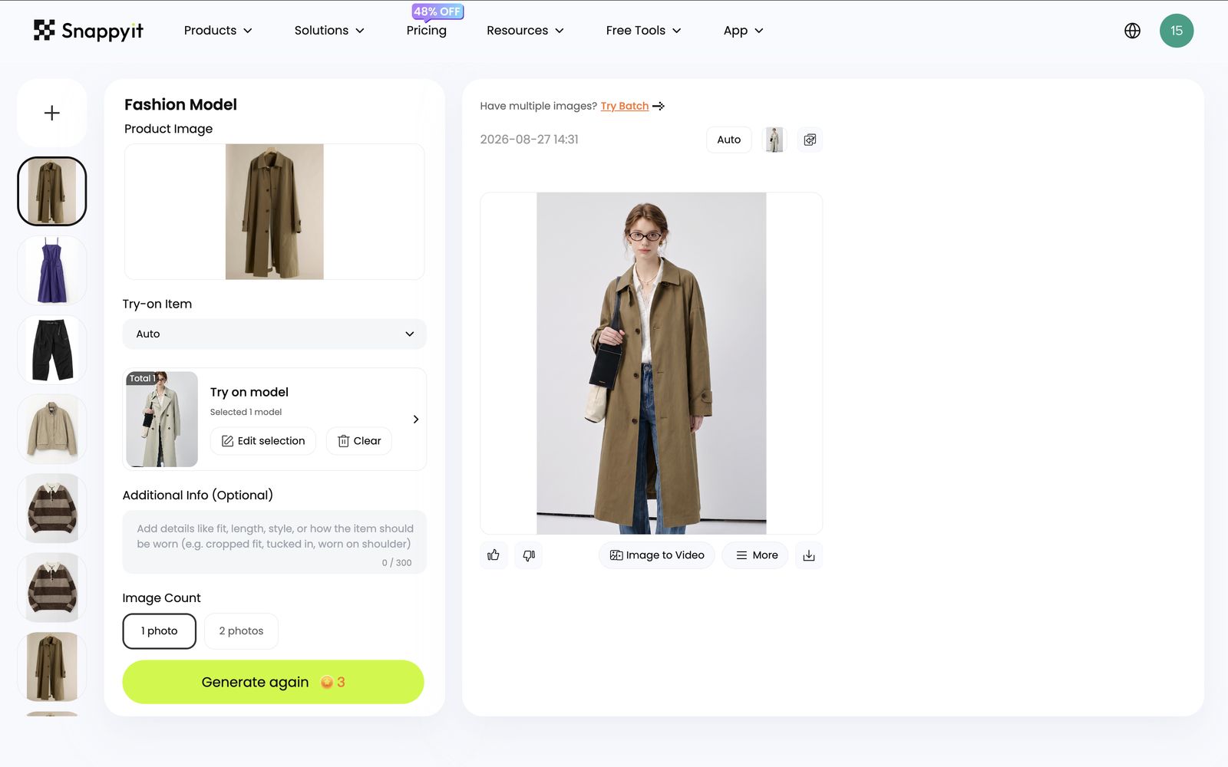Expand the Free Tools menu
1228x767 pixels.
coord(643,31)
